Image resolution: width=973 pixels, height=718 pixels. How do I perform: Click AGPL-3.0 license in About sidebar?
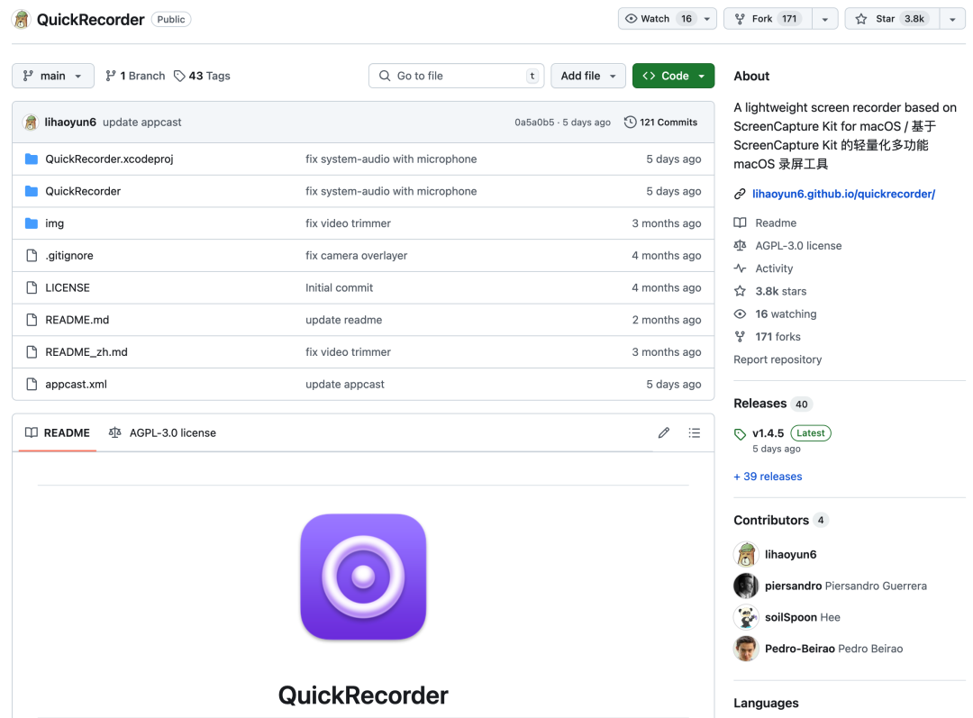tap(798, 246)
